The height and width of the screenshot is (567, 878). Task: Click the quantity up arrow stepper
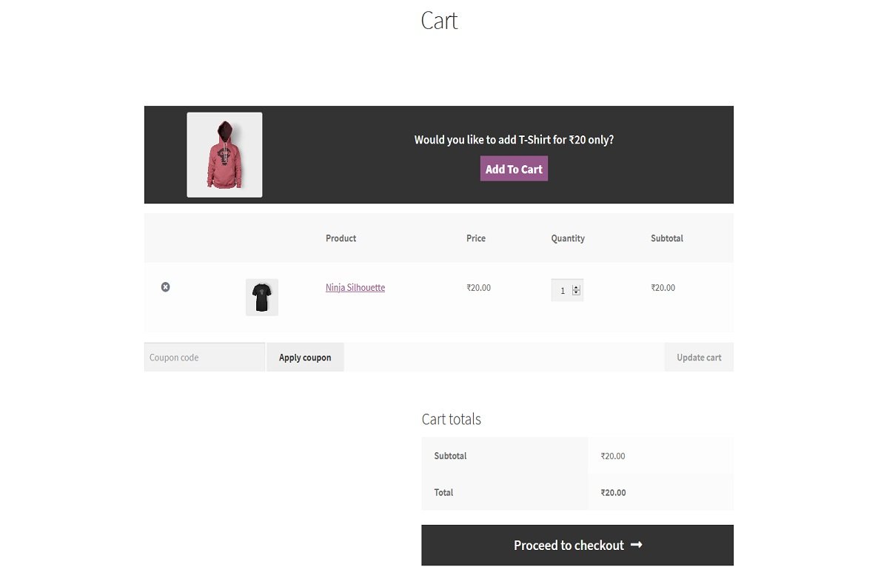coord(576,286)
